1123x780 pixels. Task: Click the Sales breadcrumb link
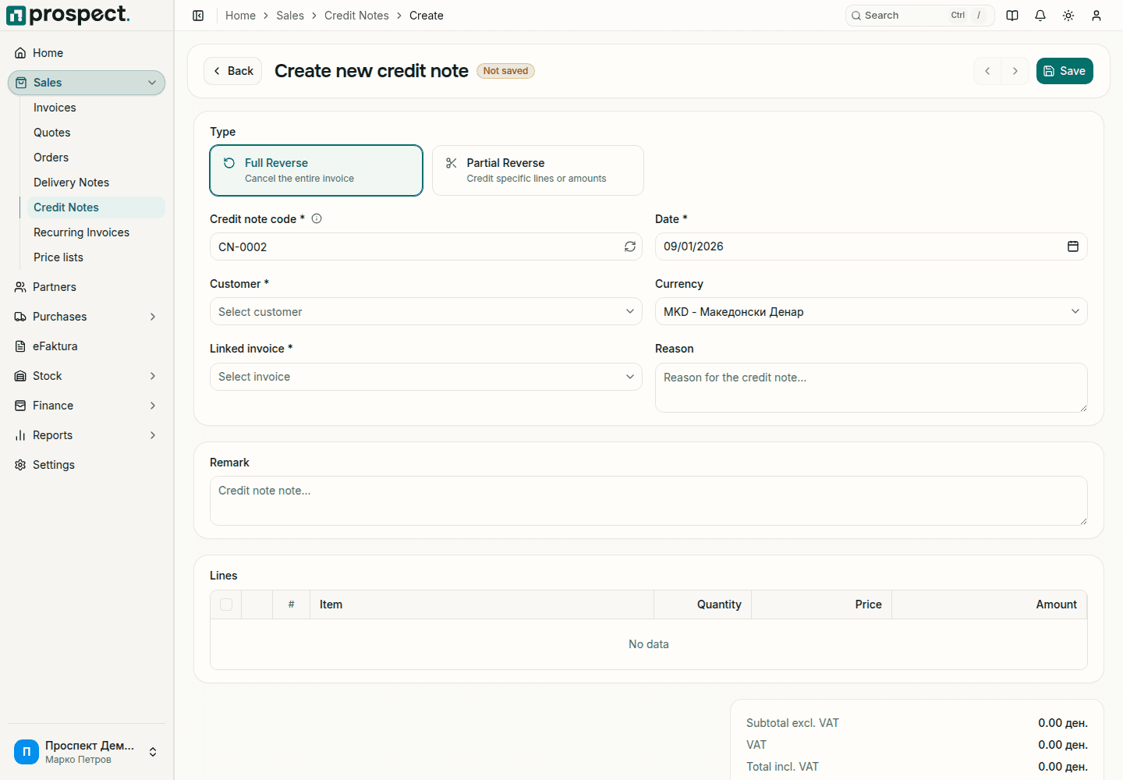tap(290, 16)
